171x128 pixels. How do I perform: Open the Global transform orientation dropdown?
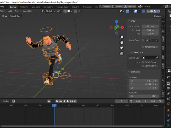point(49,11)
